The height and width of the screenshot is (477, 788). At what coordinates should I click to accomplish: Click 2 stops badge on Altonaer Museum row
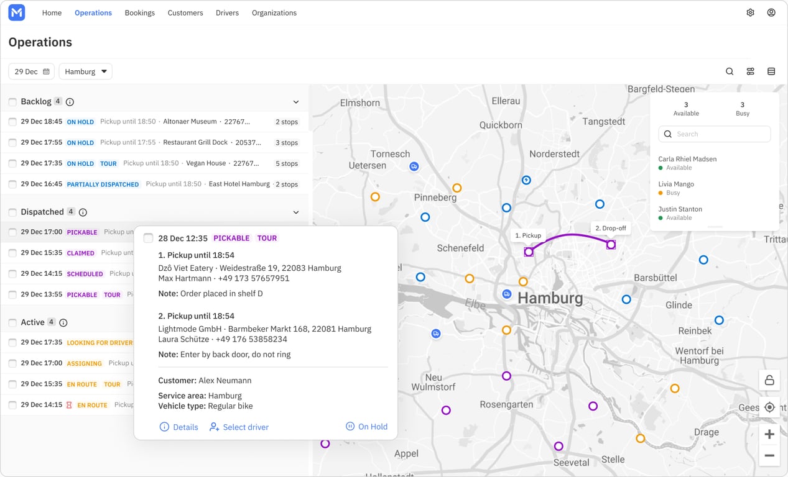click(287, 122)
